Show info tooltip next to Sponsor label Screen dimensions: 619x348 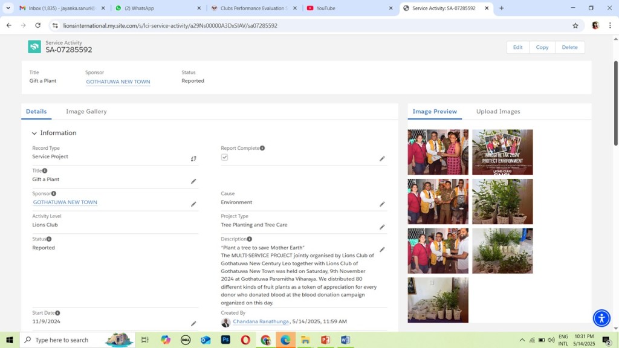(x=54, y=193)
